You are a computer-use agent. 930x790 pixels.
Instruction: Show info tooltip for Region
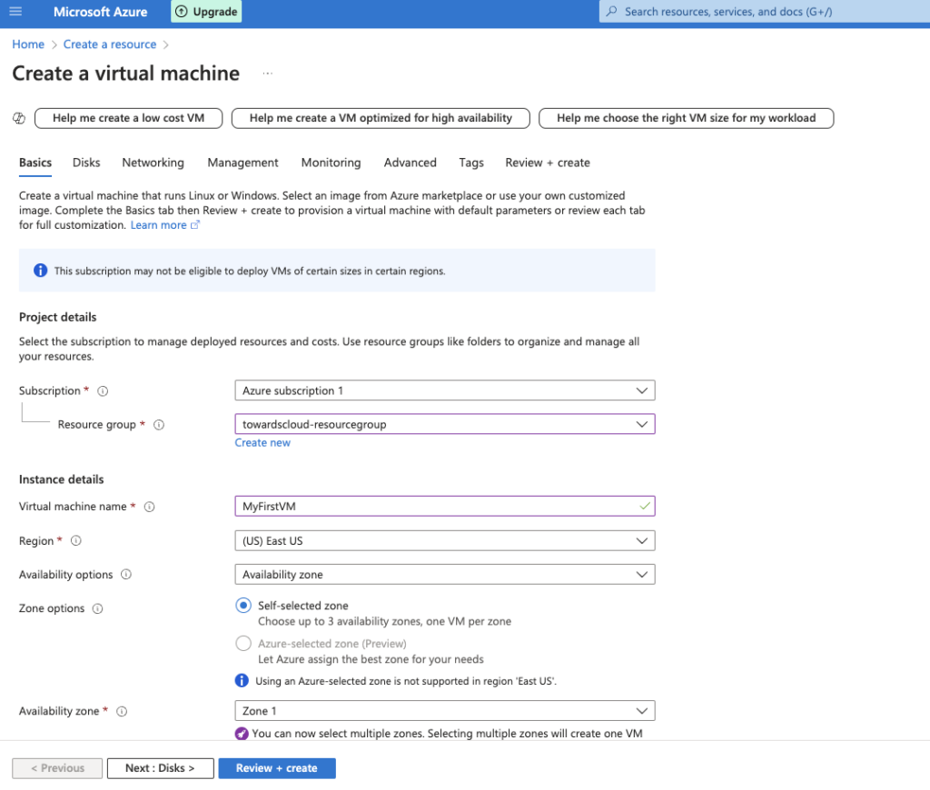(x=76, y=540)
